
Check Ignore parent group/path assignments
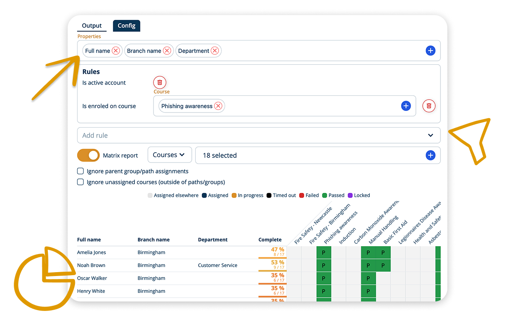(81, 171)
